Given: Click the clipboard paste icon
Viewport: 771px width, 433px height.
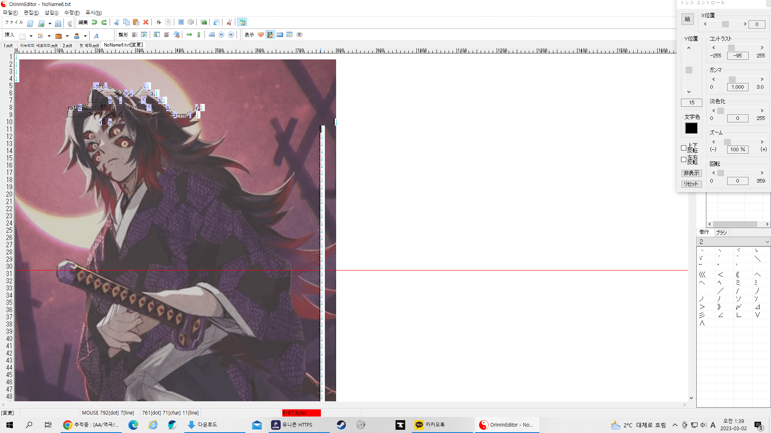Looking at the screenshot, I should [136, 22].
